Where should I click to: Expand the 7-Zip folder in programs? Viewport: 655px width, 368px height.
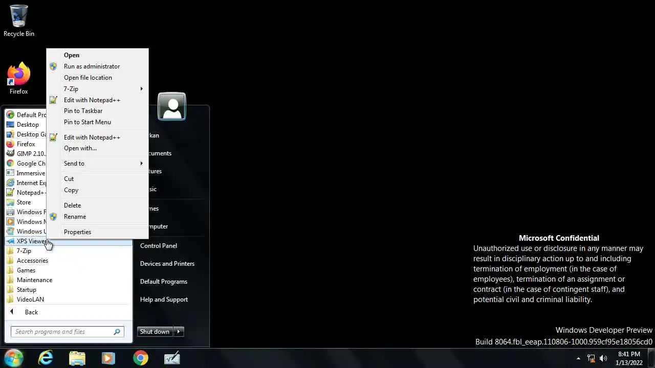tap(68, 251)
